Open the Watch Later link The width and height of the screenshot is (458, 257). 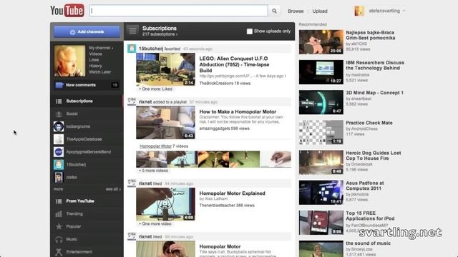pos(100,72)
